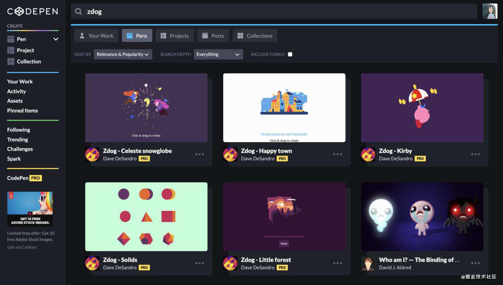
Task: Create a new Pen from sidebar
Action: [21, 39]
